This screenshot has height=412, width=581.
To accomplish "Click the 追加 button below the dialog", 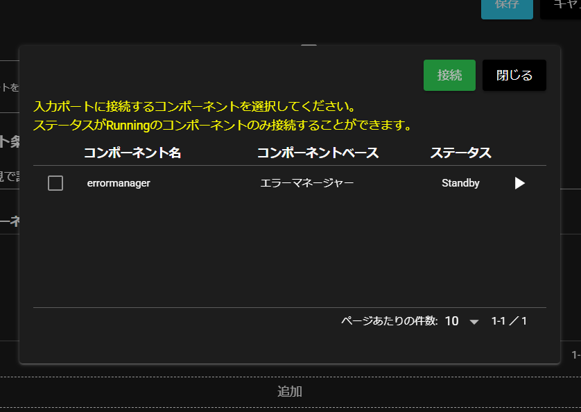I will coord(290,391).
